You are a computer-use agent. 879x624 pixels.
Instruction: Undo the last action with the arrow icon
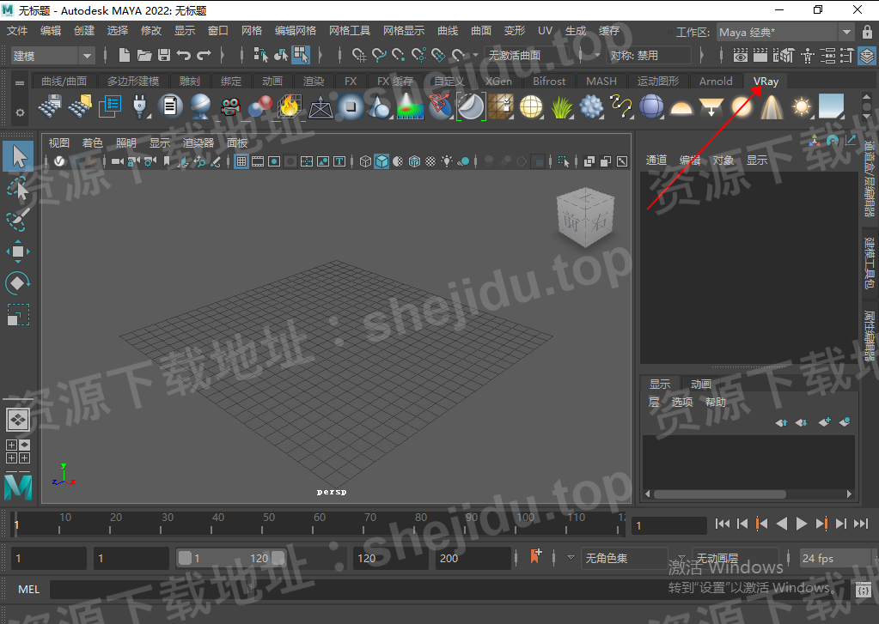[183, 55]
